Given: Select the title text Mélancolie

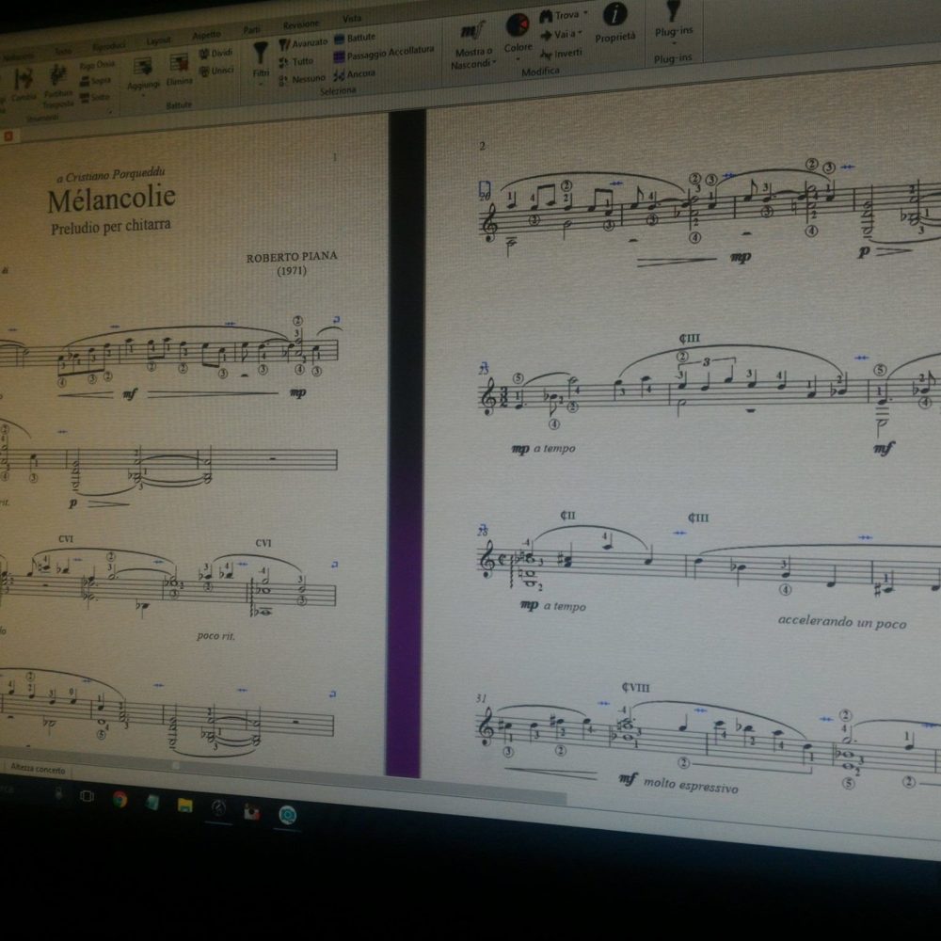Looking at the screenshot, I should [112, 199].
